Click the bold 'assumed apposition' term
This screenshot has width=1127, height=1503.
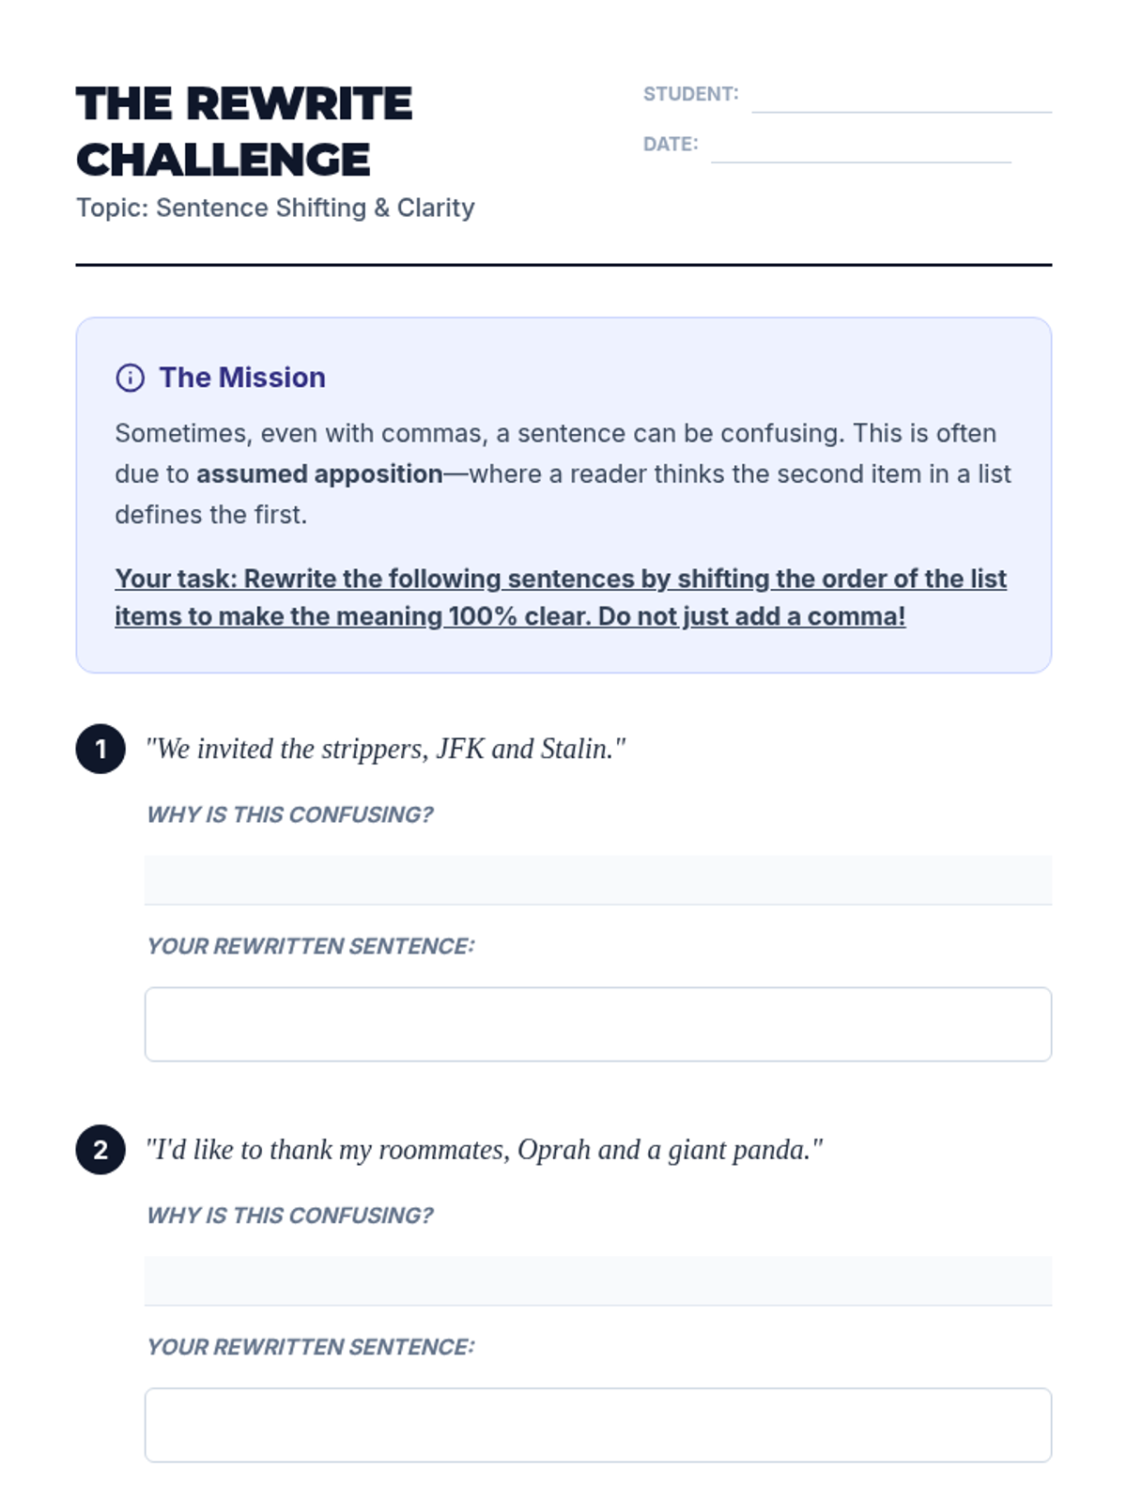tap(319, 474)
